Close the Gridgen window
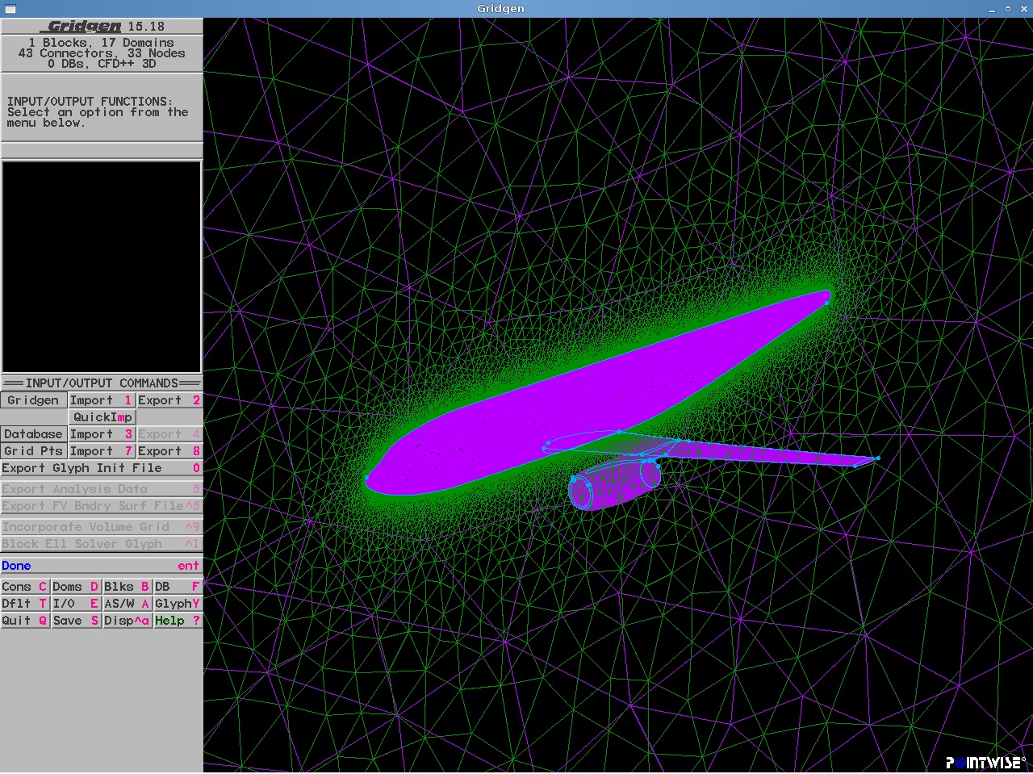The width and height of the screenshot is (1033, 774). tap(1023, 9)
